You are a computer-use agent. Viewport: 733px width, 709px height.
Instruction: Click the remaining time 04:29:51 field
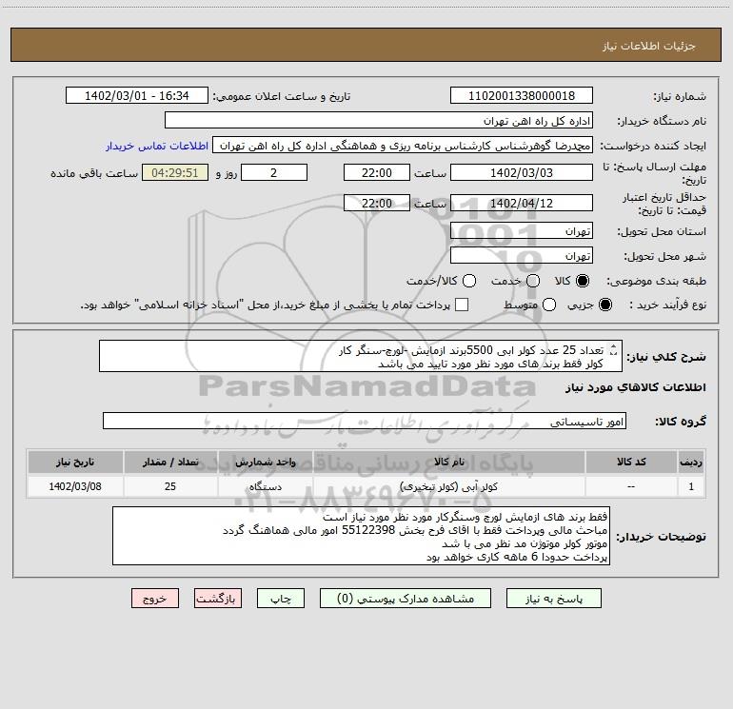pos(175,173)
